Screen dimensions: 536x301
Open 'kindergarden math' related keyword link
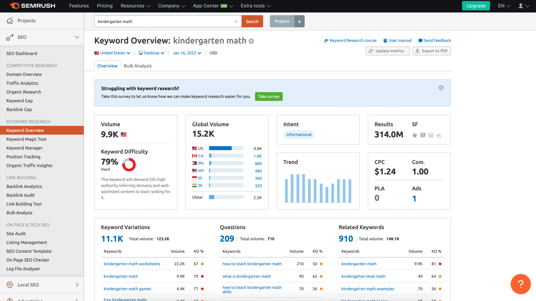[359, 264]
